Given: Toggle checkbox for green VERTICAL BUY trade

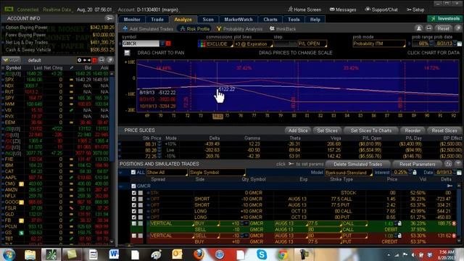Looking at the screenshot, I should click(x=134, y=224).
